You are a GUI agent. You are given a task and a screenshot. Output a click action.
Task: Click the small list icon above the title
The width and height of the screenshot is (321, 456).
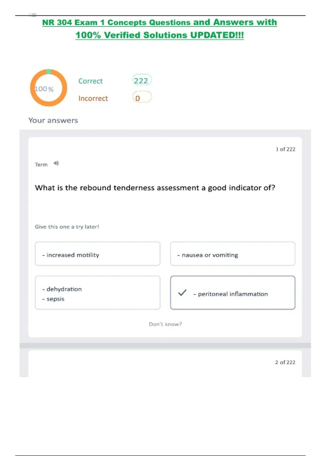click(33, 15)
